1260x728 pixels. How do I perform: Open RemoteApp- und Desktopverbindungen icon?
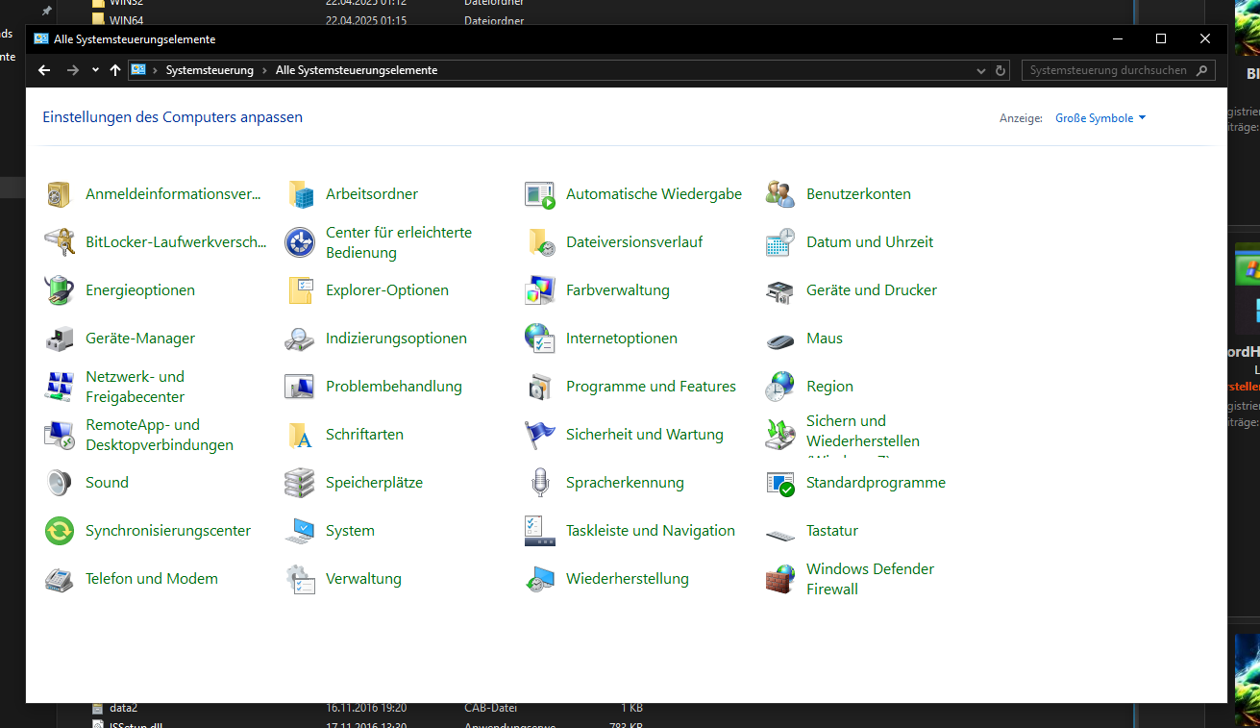[x=60, y=435]
